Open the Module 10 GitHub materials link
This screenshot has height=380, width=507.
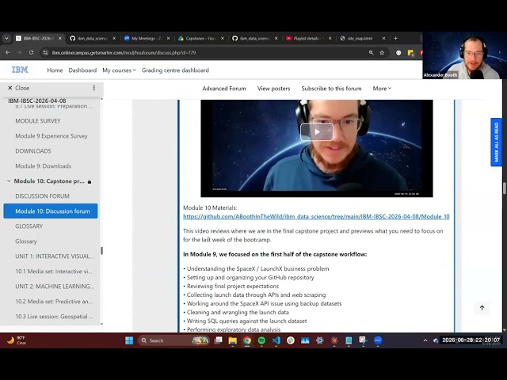tap(316, 216)
